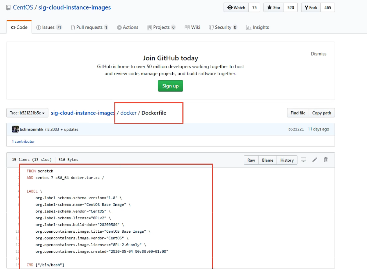Viewport: 367px width, 269px height.
Task: View the 75 watchers count
Action: [254, 8]
